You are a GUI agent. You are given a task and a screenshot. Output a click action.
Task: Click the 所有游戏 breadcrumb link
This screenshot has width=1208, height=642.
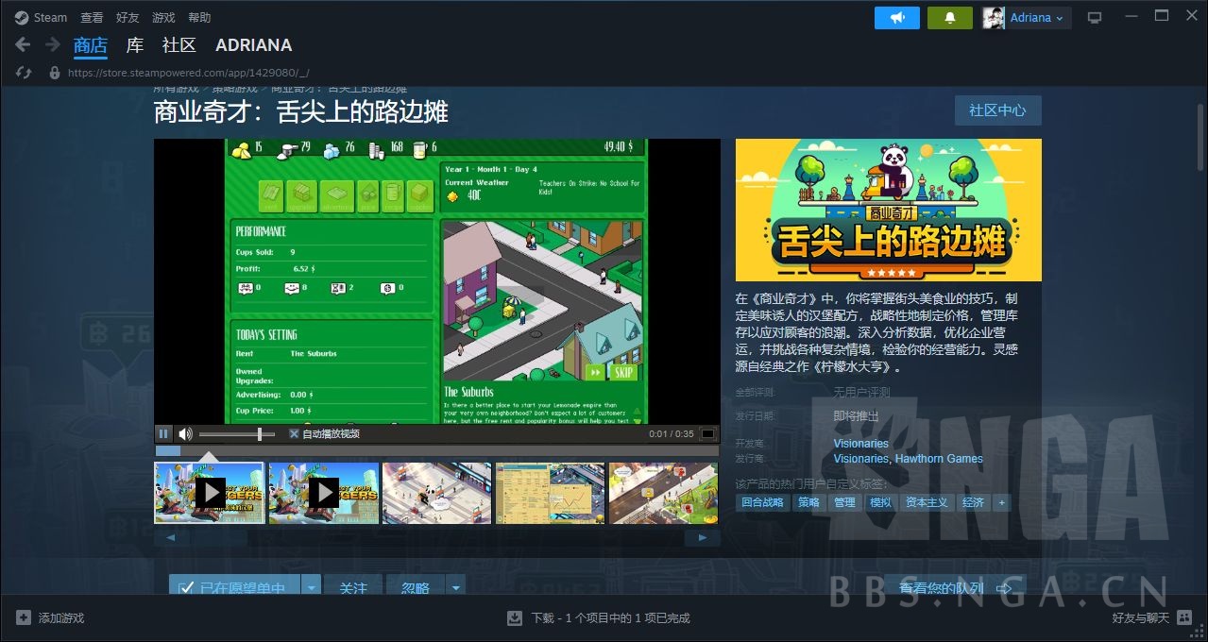177,88
